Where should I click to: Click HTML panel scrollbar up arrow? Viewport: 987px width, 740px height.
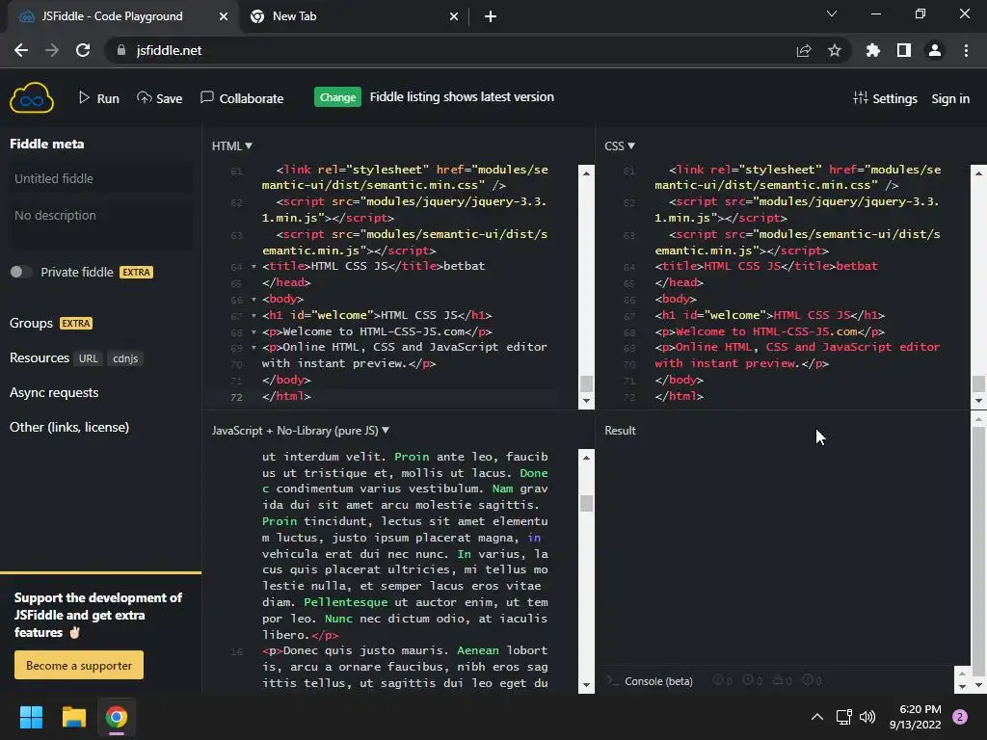pos(586,172)
